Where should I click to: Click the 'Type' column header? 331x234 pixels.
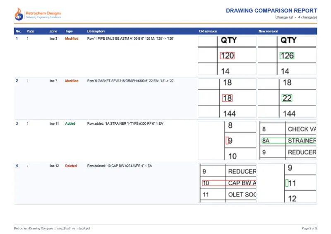(x=69, y=31)
